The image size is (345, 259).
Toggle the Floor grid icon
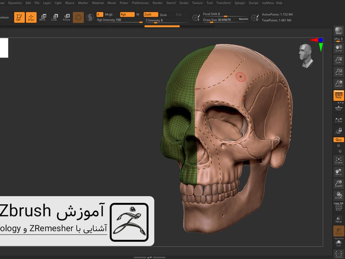pyautogui.click(x=339, y=108)
